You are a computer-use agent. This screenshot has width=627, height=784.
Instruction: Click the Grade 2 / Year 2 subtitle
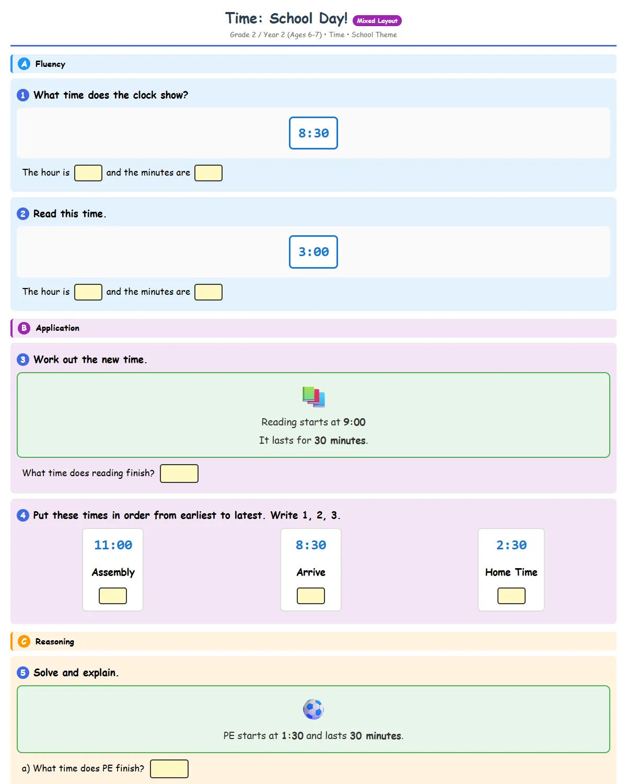313,34
